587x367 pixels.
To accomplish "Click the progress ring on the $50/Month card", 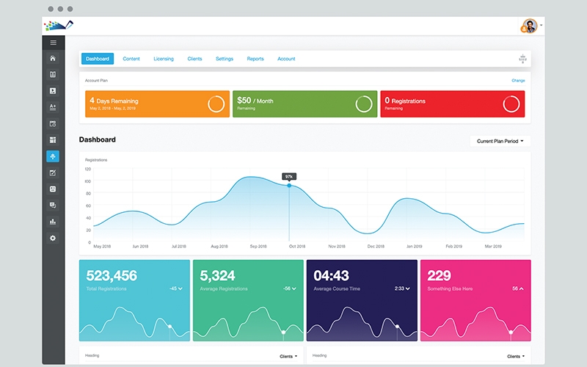I will tap(364, 103).
